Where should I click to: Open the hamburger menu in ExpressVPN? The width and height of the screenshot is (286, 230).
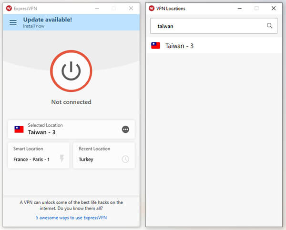click(13, 22)
